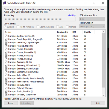Toggle Sweden, Stockholm server checkbox

tap(6, 95)
